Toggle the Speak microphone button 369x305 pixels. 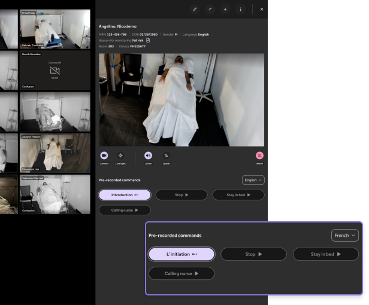point(166,155)
